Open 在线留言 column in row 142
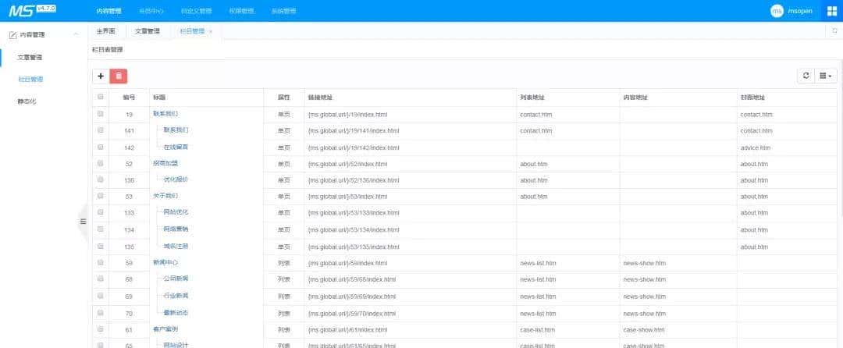Screen dimensions: 843x348 pyautogui.click(x=176, y=147)
